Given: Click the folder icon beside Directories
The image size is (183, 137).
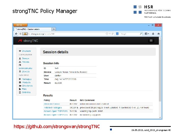Looking at the screenshot, I should [x=20, y=86].
